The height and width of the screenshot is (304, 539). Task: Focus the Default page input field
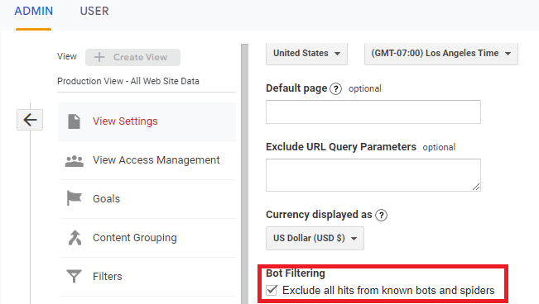(x=373, y=112)
